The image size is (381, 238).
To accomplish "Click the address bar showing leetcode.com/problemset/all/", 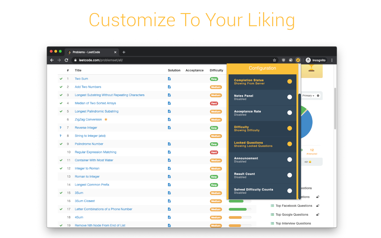I will 174,60.
